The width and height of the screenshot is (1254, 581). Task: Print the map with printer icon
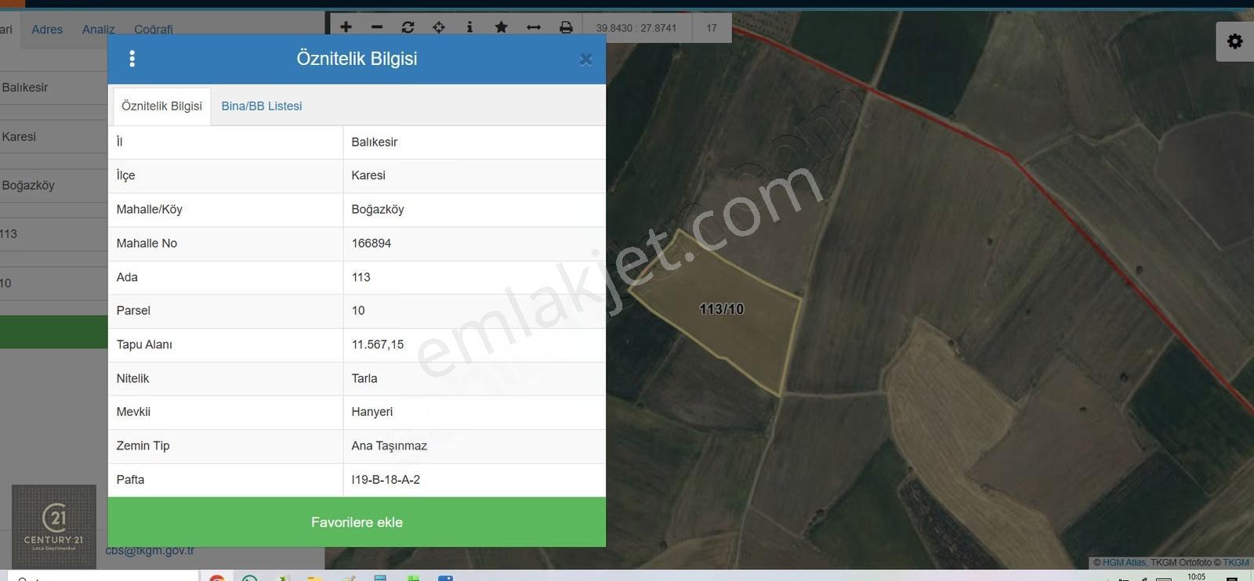tap(566, 27)
